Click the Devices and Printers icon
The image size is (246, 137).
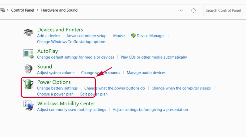point(28,33)
